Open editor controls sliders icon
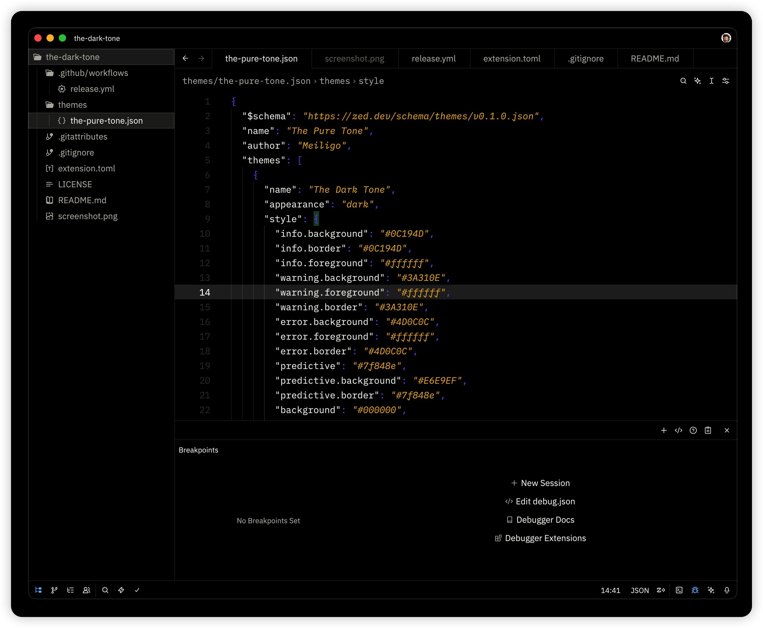 click(725, 81)
